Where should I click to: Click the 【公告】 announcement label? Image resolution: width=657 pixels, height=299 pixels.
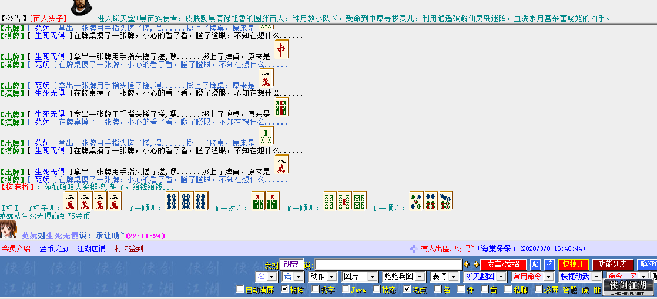14,18
